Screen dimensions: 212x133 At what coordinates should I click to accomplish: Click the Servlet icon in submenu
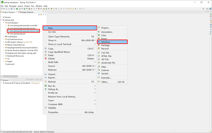pyautogui.click(x=99, y=73)
